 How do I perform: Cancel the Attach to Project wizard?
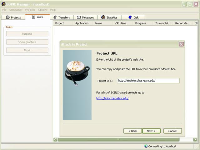[x=172, y=131]
